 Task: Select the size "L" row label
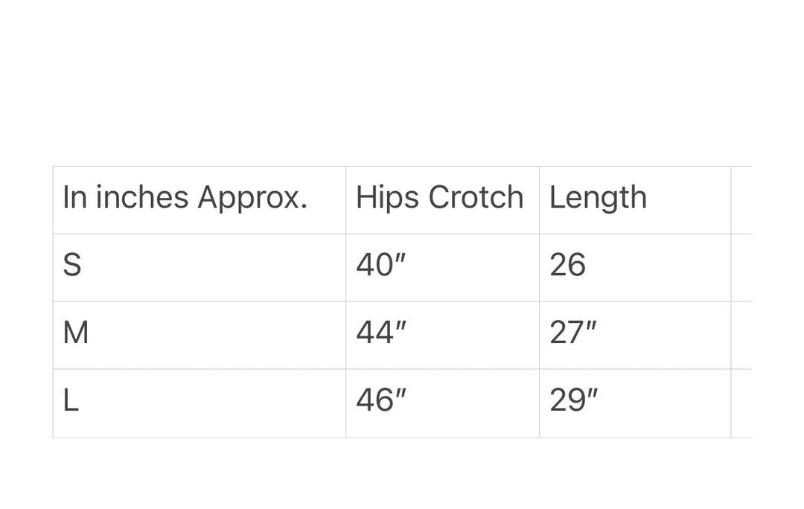(71, 401)
